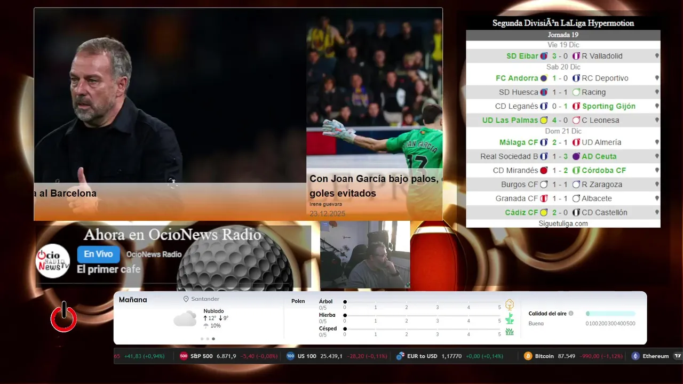This screenshot has width=683, height=384.
Task: Click the UD Las Palmas yellow crest
Action: (x=544, y=120)
